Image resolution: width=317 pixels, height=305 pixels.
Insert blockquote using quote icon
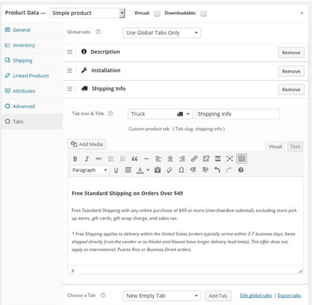[134, 159]
